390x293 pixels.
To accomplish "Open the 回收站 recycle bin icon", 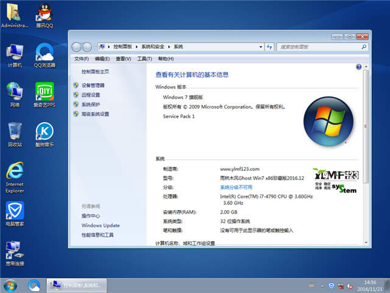I will pyautogui.click(x=15, y=132).
